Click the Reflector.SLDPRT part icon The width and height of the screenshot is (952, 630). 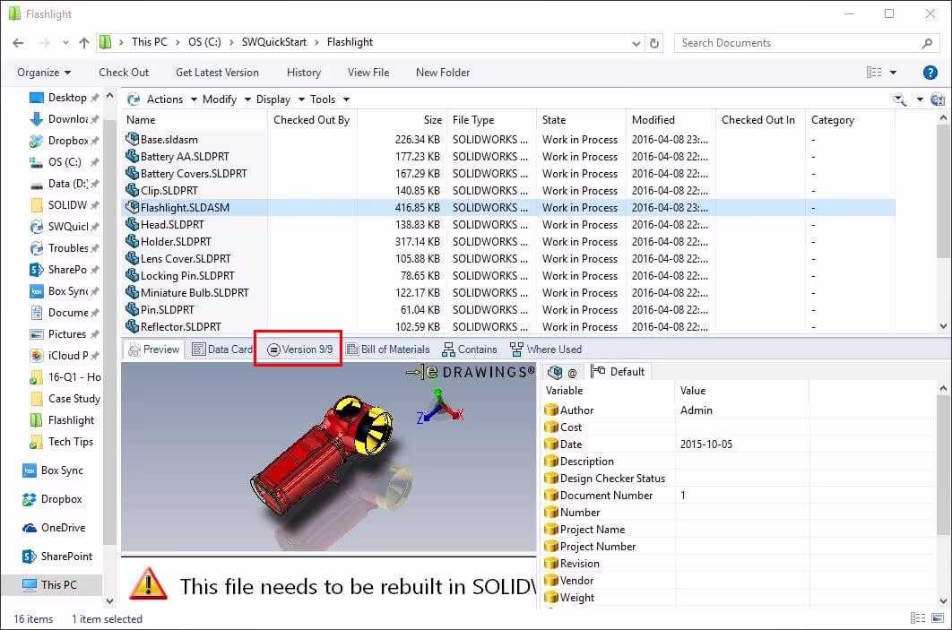point(132,326)
